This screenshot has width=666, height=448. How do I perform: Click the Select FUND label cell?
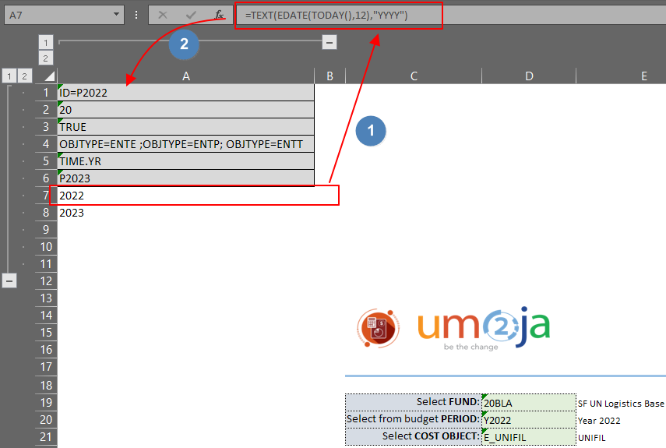click(414, 402)
